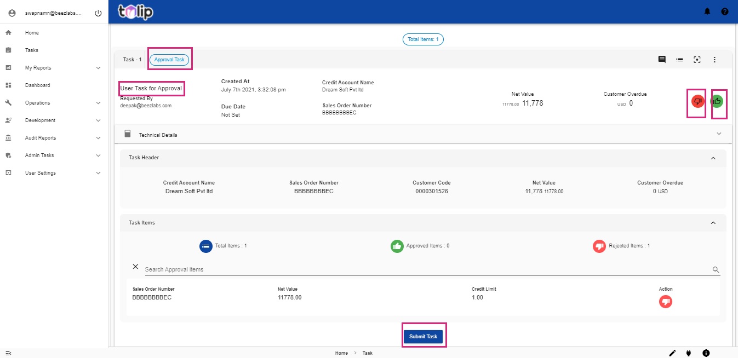Click the list view icon in task header
This screenshot has height=358, width=738.
coord(679,60)
